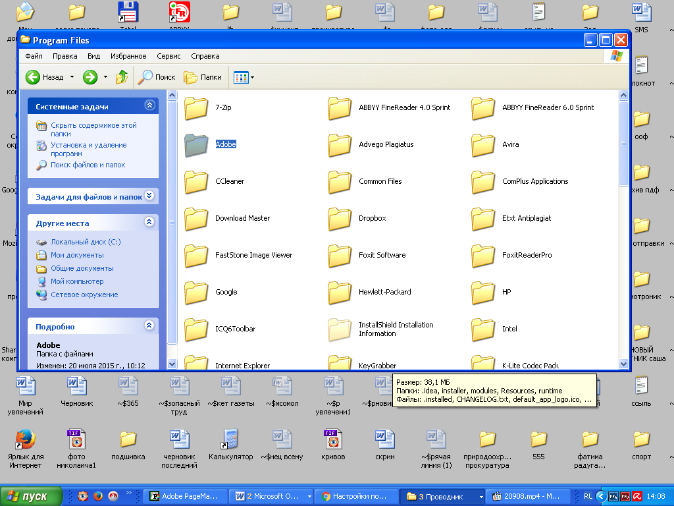Expand Задачи для файлов и папок panel
This screenshot has height=506, width=674.
point(149,196)
